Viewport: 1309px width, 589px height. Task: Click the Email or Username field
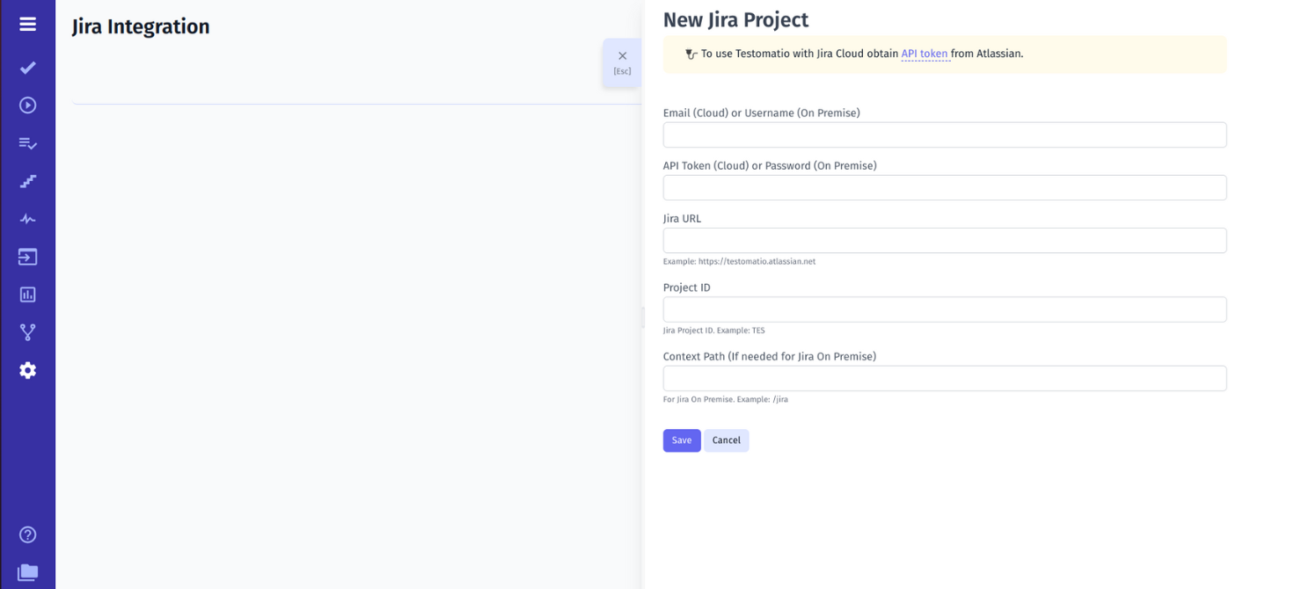(944, 135)
